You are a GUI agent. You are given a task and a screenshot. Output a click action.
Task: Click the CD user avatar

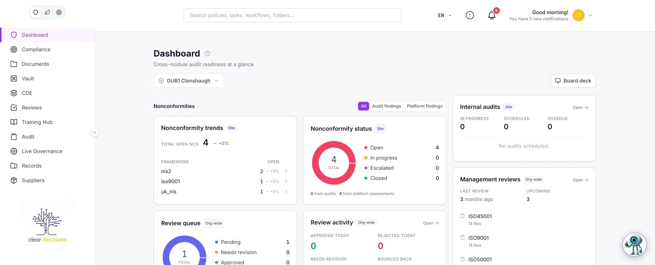click(578, 15)
